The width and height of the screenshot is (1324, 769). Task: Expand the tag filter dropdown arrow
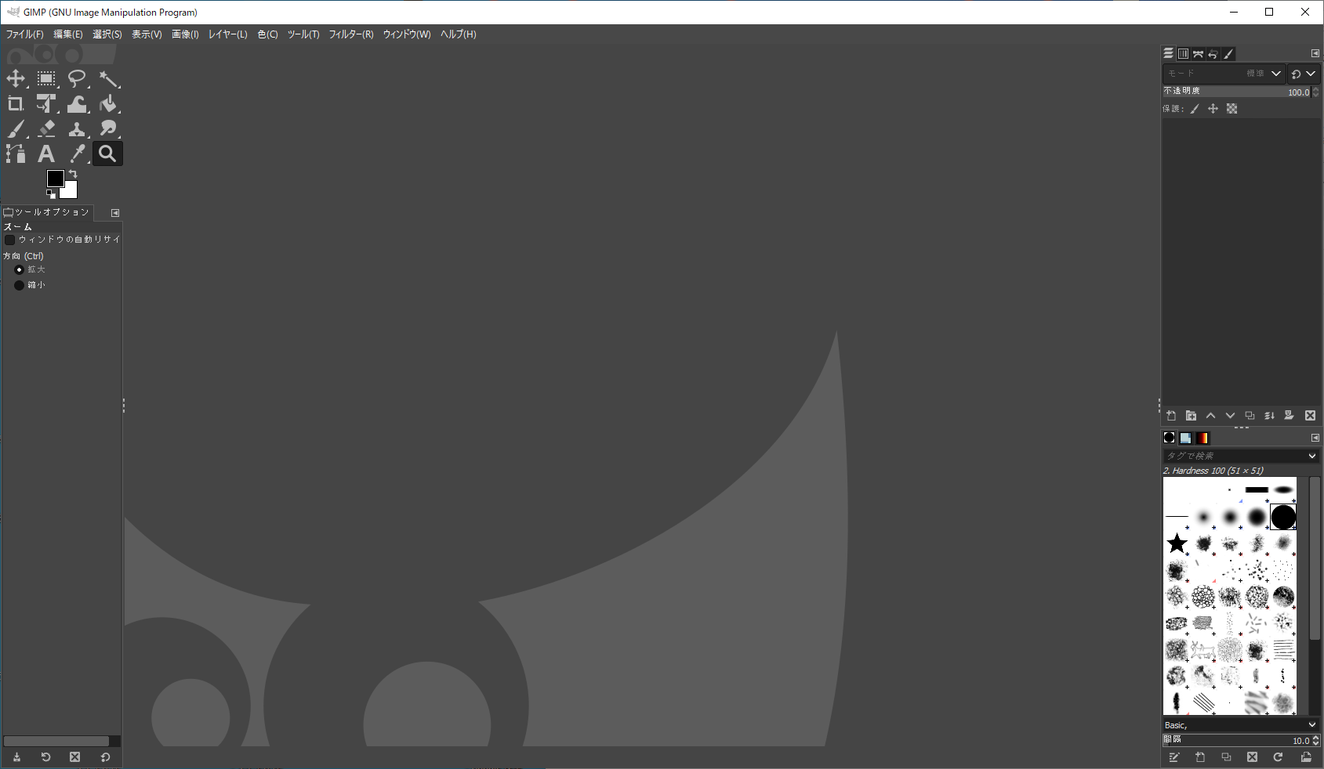1312,456
